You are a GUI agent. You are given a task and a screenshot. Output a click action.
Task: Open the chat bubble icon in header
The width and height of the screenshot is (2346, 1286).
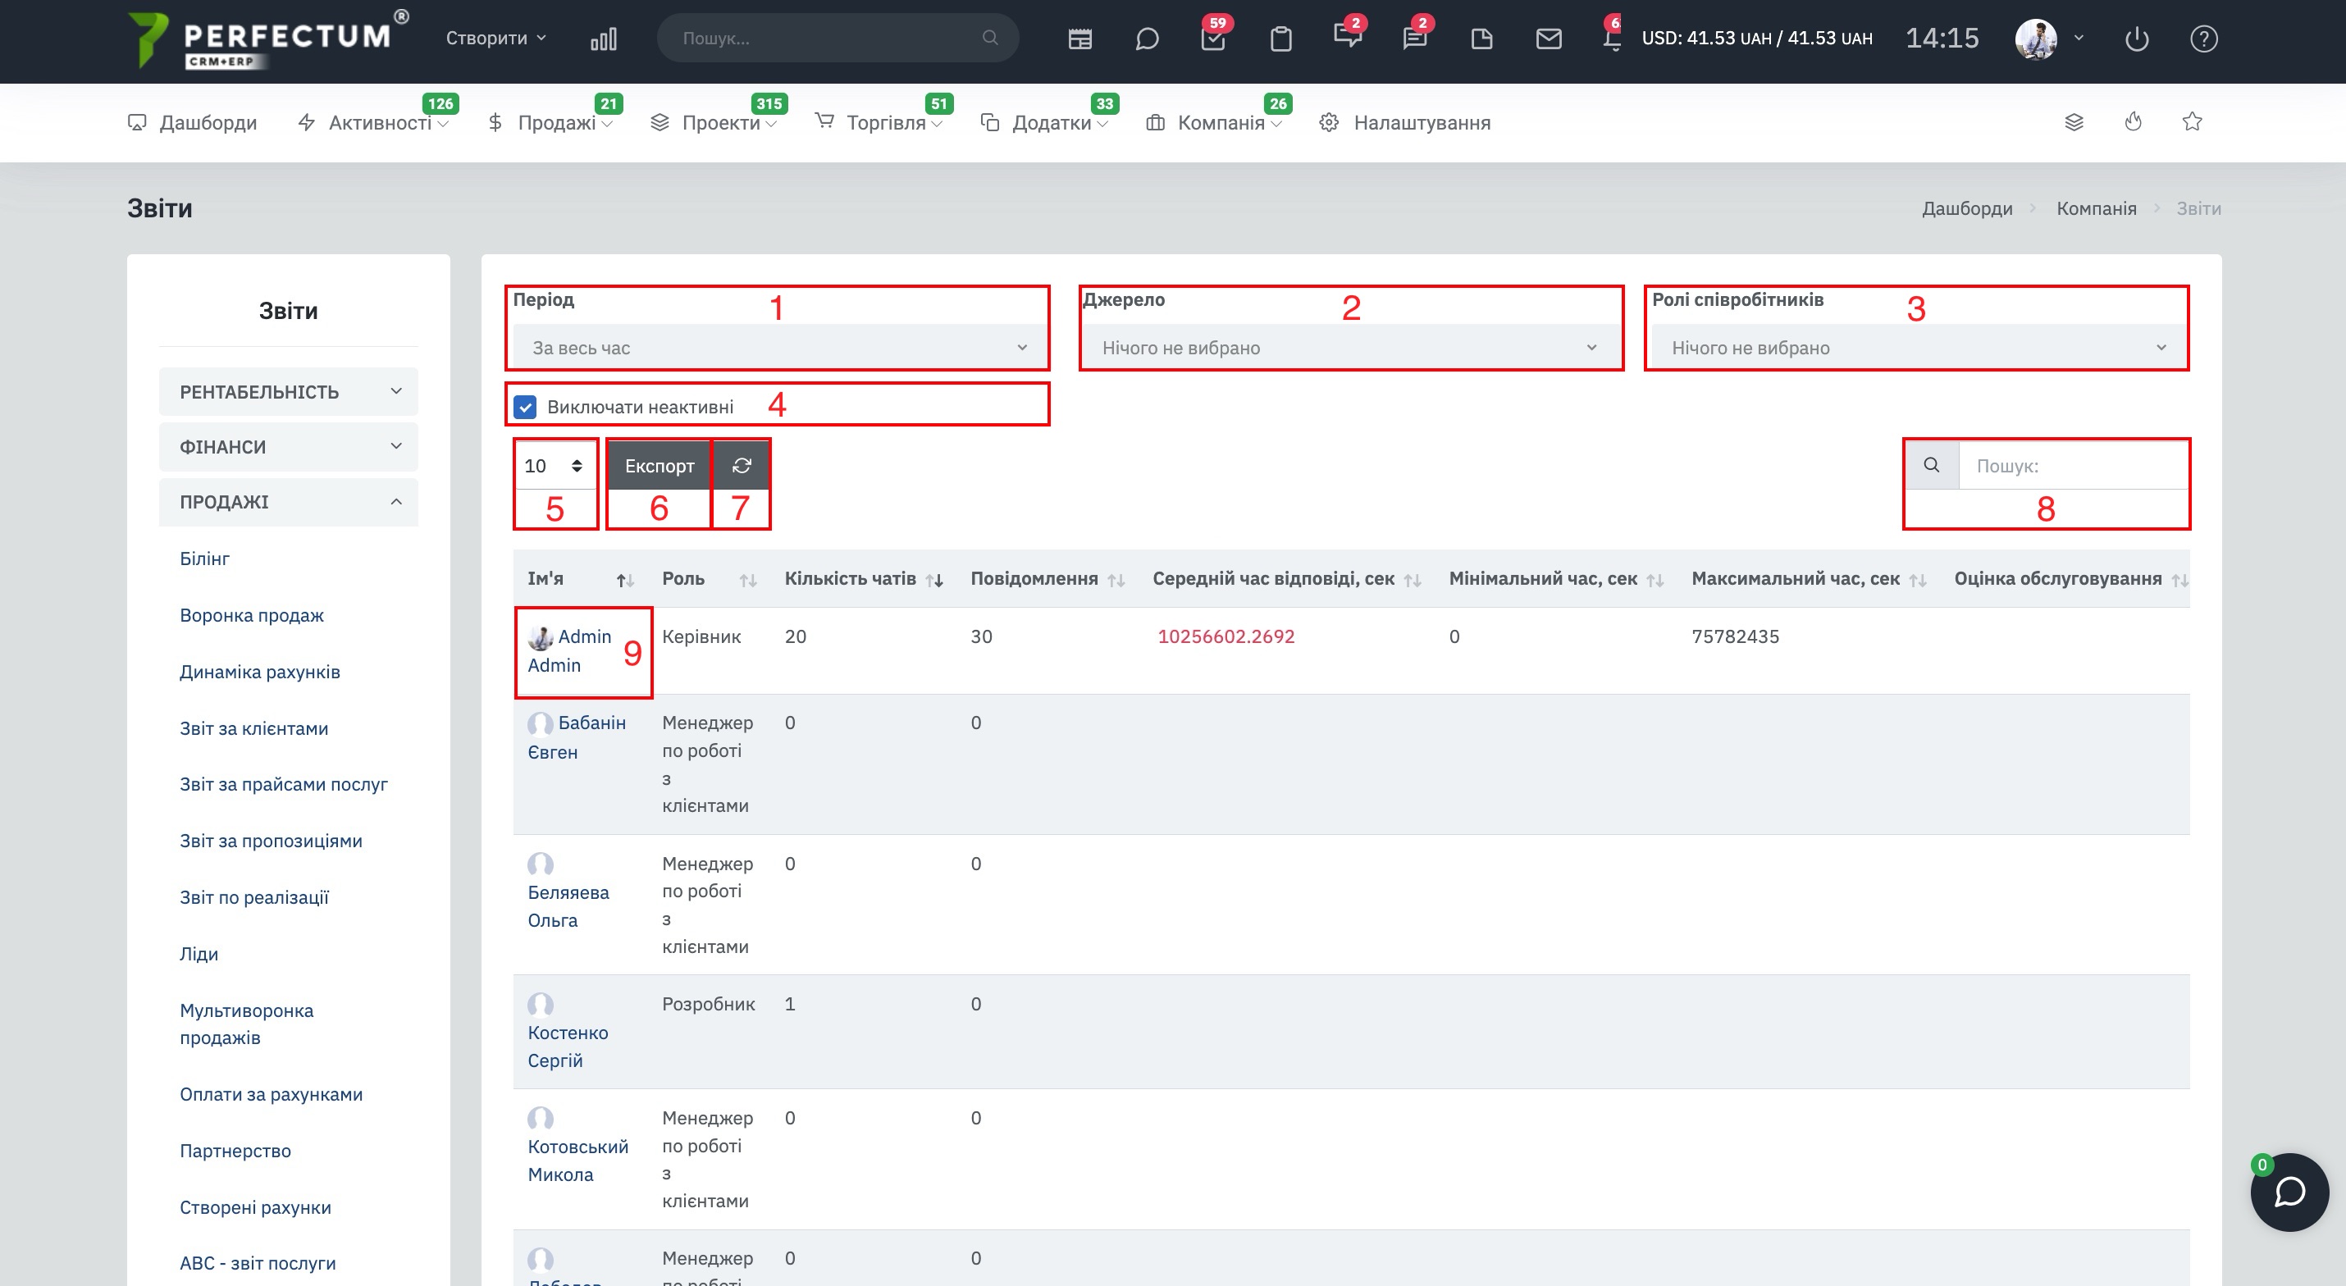click(1147, 39)
